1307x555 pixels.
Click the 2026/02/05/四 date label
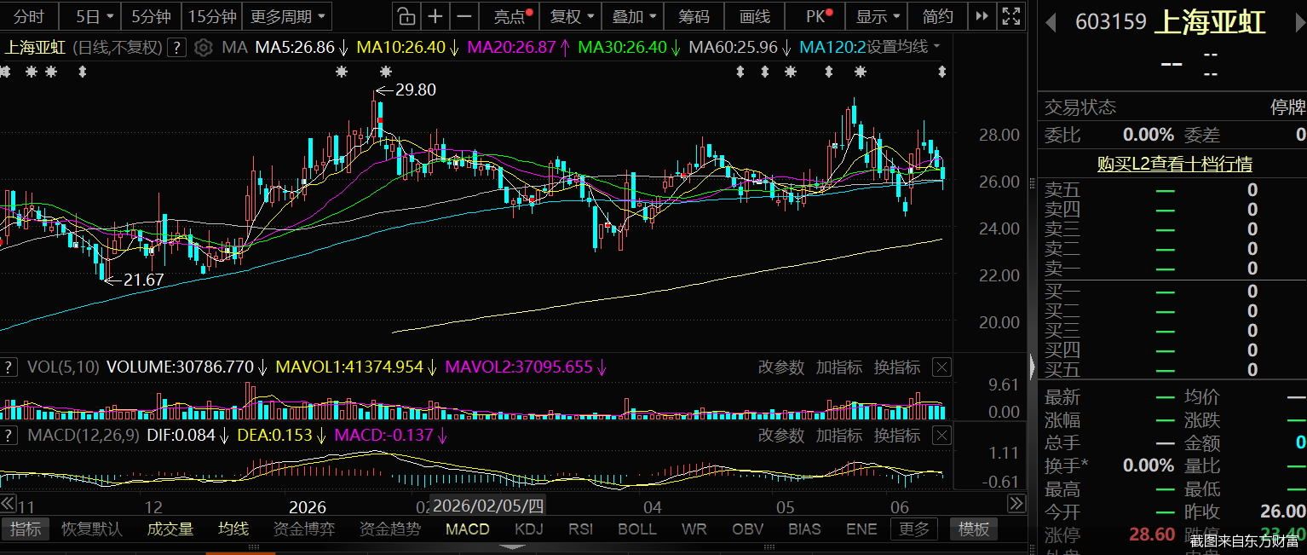487,505
